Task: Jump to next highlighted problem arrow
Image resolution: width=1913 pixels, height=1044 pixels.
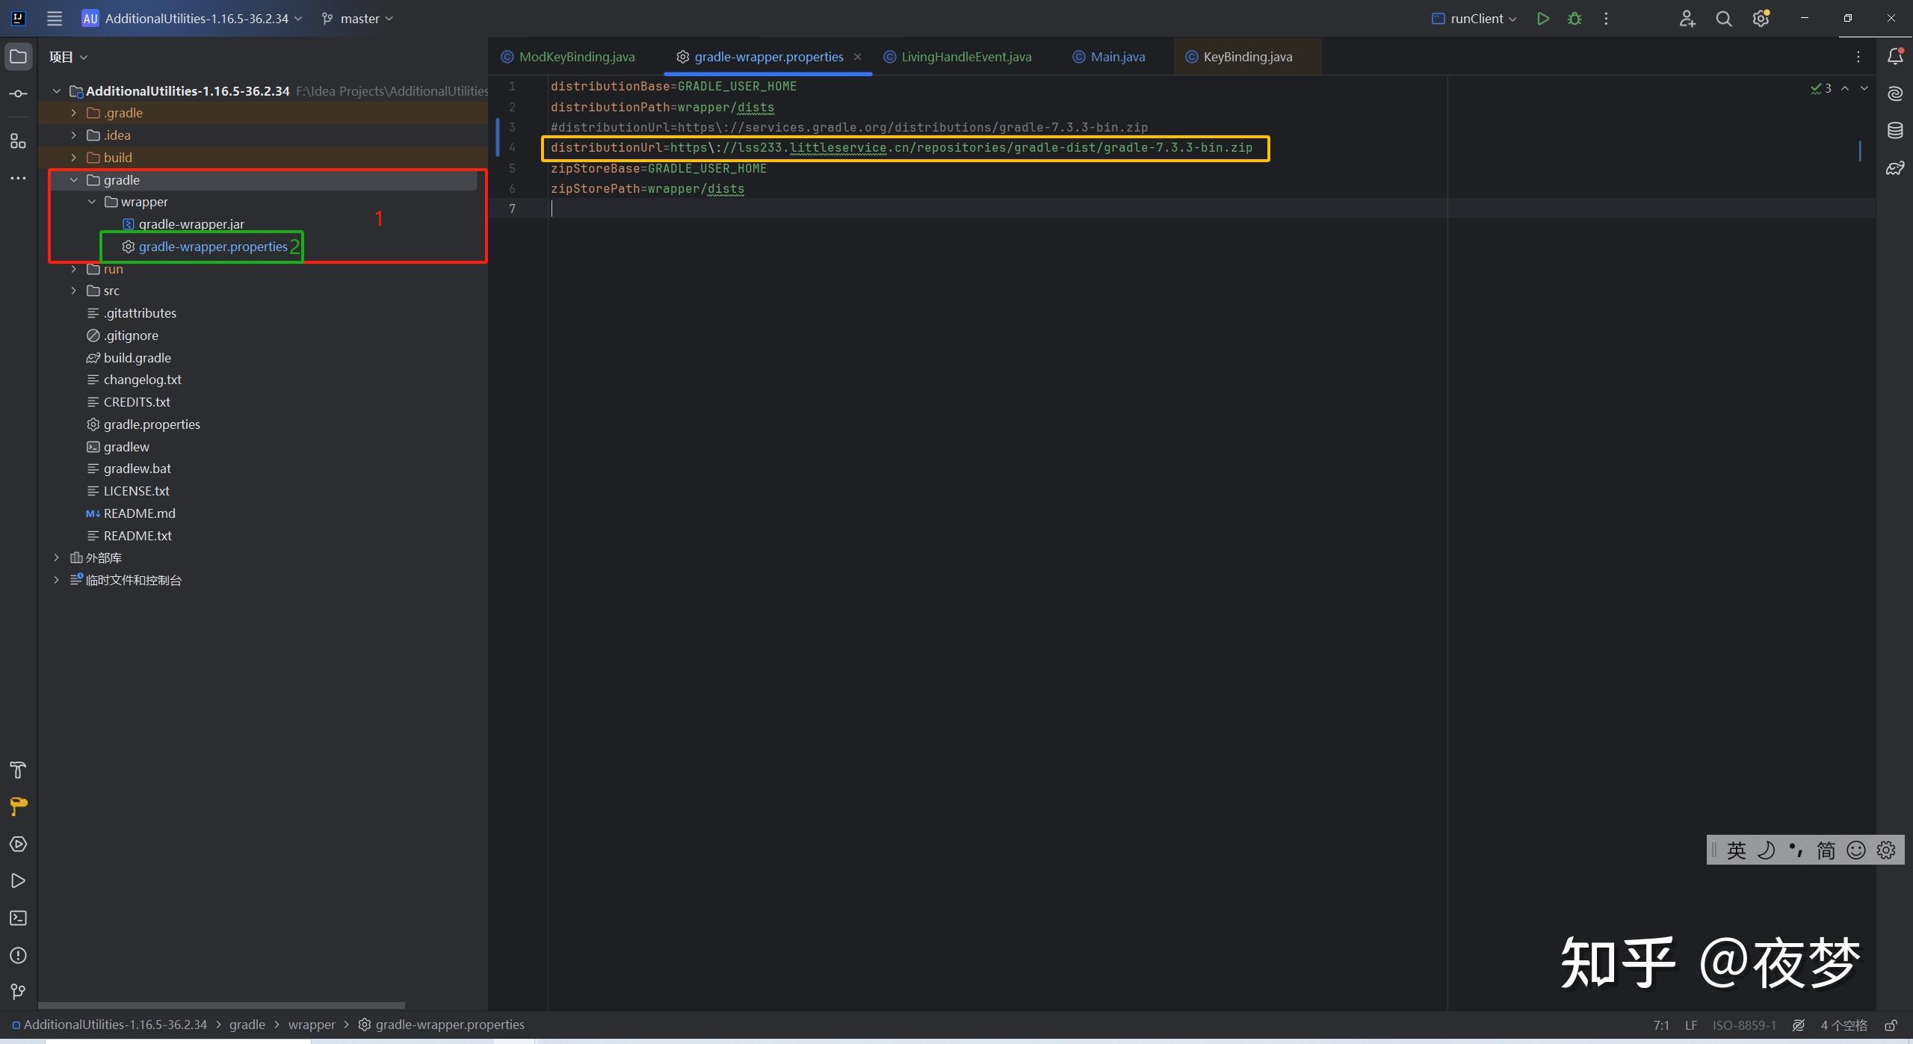Action: point(1864,88)
